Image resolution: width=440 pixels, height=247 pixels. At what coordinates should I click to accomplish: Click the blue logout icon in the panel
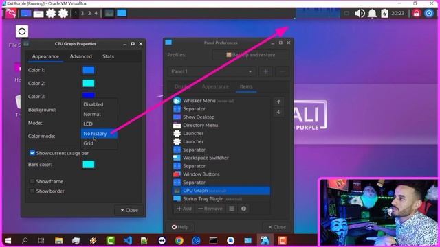pos(429,13)
